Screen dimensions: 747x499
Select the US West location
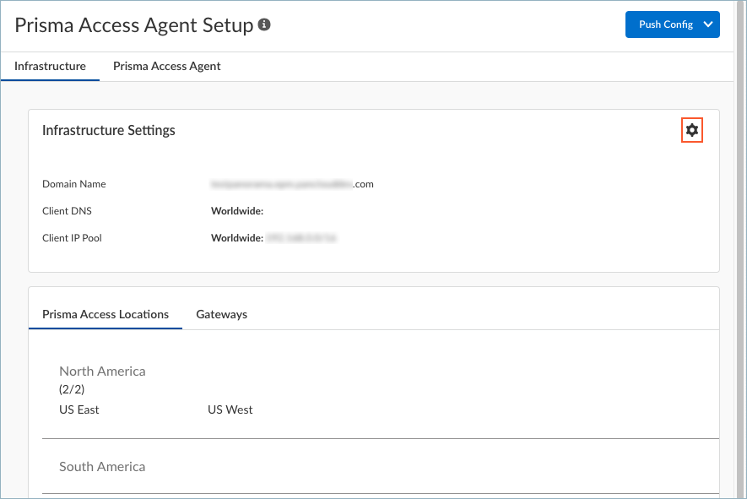(x=230, y=410)
